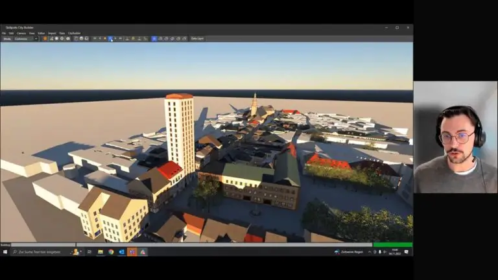The width and height of the screenshot is (498, 280).
Task: Jump to first frame playback icon
Action: [95, 38]
